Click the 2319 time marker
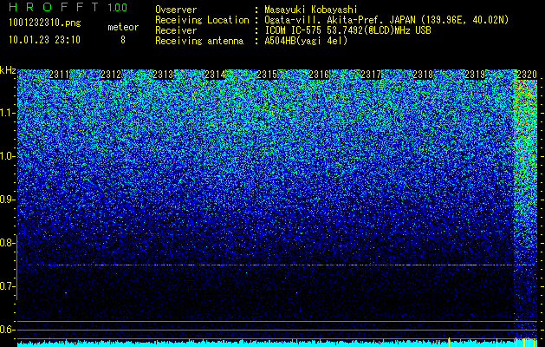The height and width of the screenshot is (347, 545). point(475,75)
